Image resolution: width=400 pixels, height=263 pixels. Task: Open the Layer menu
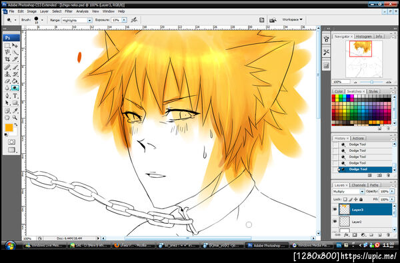tap(44, 11)
